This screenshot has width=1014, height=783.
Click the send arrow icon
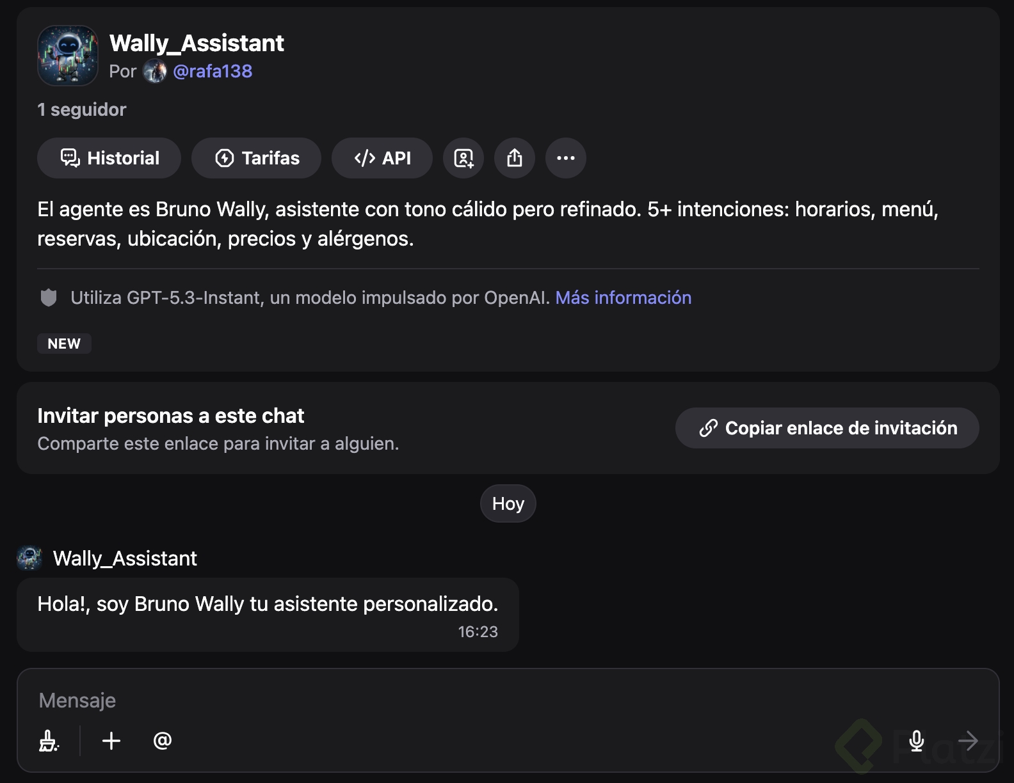(x=968, y=741)
